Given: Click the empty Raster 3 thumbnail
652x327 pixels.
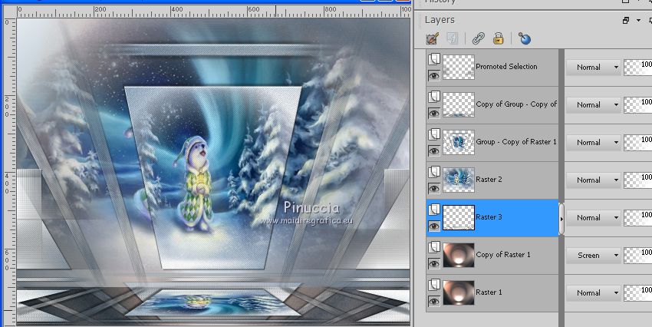Looking at the screenshot, I should tap(459, 217).
